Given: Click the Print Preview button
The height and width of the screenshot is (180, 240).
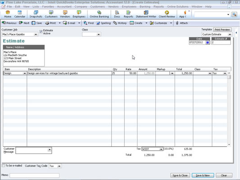Looking at the screenshot, I should click(222, 30).
